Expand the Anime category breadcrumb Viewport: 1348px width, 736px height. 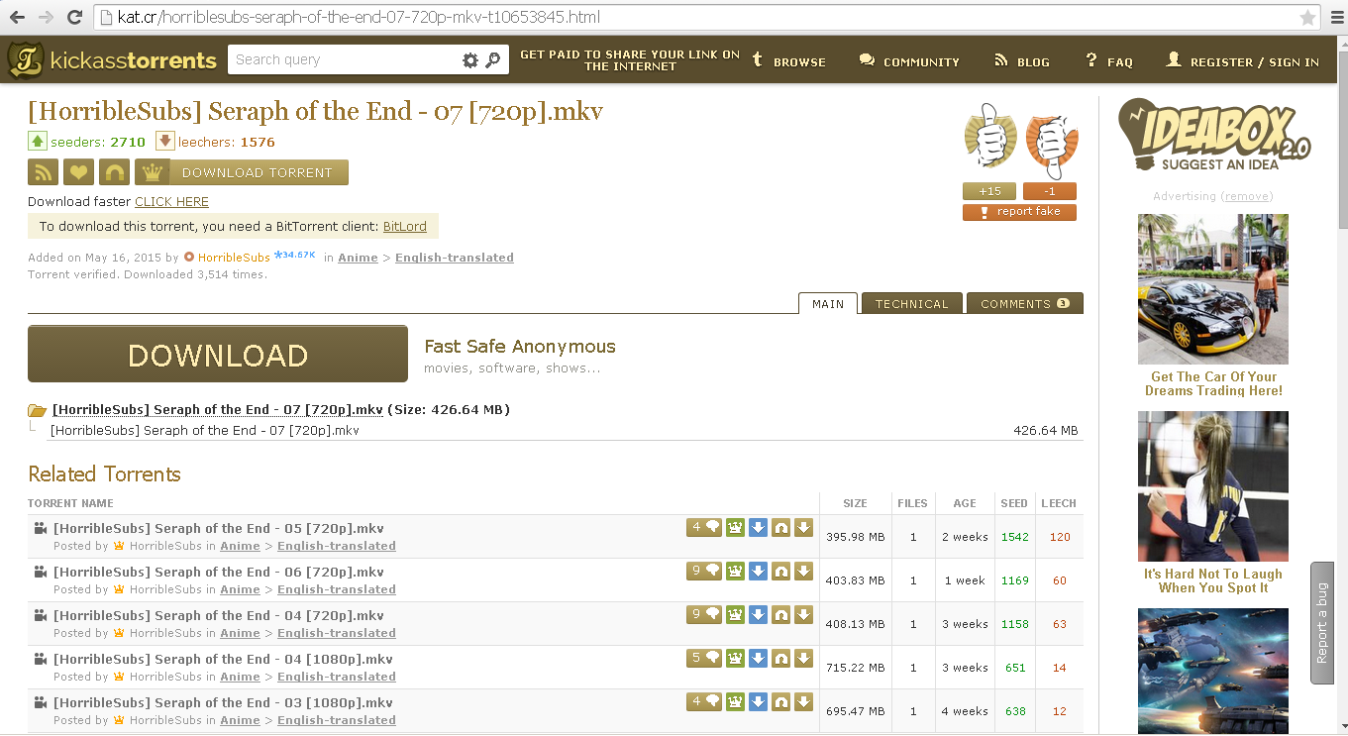tap(358, 257)
